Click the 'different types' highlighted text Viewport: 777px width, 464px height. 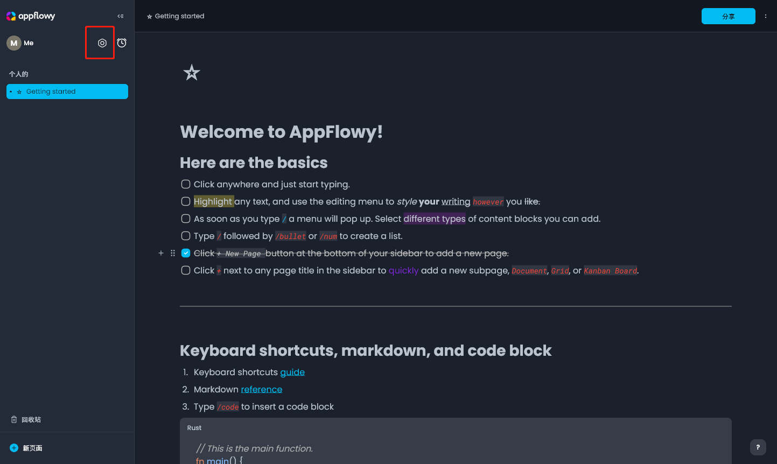pyautogui.click(x=435, y=219)
